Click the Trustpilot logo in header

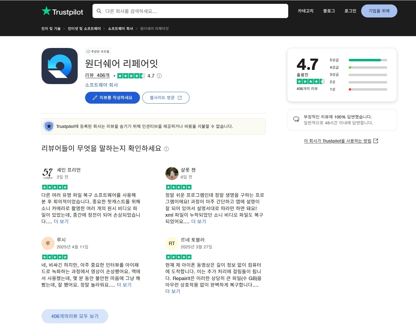(x=62, y=11)
